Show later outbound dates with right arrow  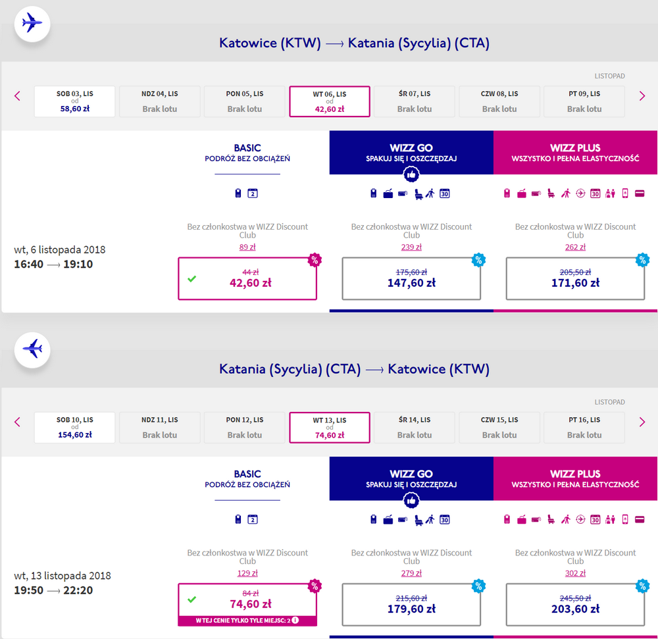pyautogui.click(x=642, y=96)
